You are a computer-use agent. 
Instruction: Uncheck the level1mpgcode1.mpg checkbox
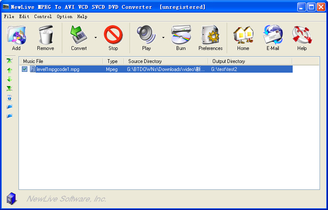(x=24, y=69)
